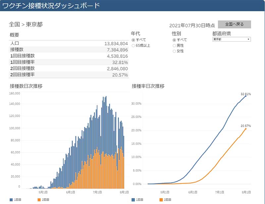Click blue 1回目 legend swatch under line chart
Screen dimensions: 265x204
tap(133, 200)
